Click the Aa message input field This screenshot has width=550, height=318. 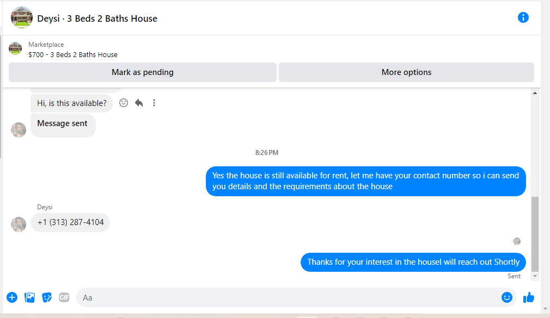(289, 297)
